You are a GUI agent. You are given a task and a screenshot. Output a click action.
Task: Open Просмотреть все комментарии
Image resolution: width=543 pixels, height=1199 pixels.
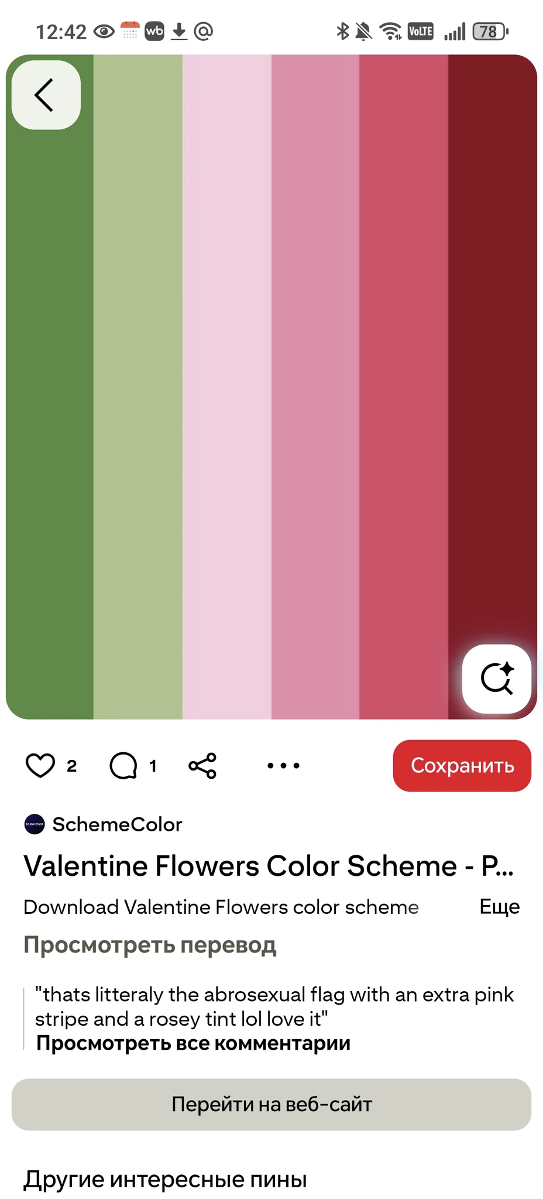coord(193,1043)
